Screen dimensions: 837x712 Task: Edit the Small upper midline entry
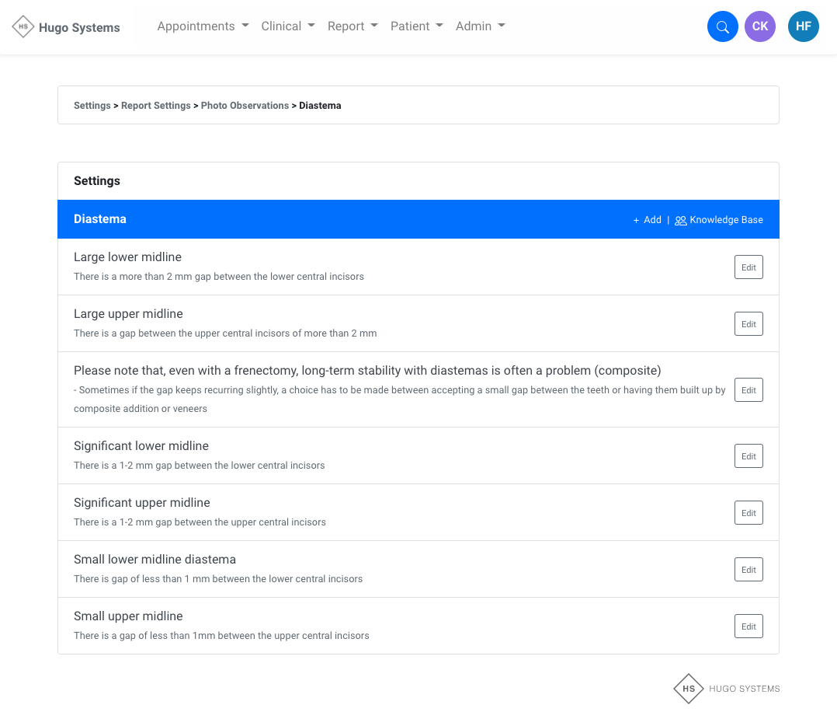click(748, 626)
